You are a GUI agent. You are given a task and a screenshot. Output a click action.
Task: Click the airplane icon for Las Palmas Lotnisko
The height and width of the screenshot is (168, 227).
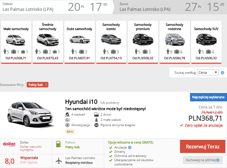59,161
